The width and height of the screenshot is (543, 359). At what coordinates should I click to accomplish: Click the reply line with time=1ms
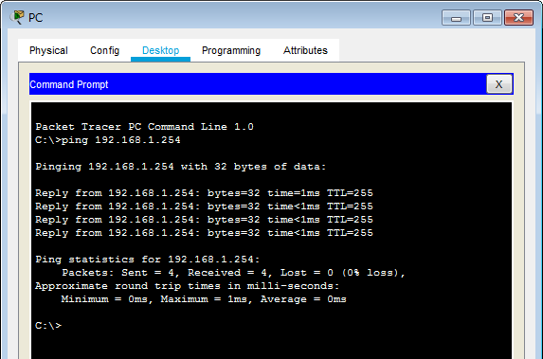coord(204,193)
